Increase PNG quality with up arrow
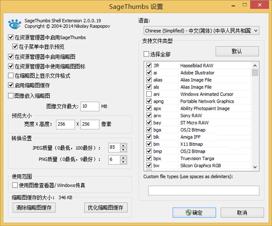 123,158
